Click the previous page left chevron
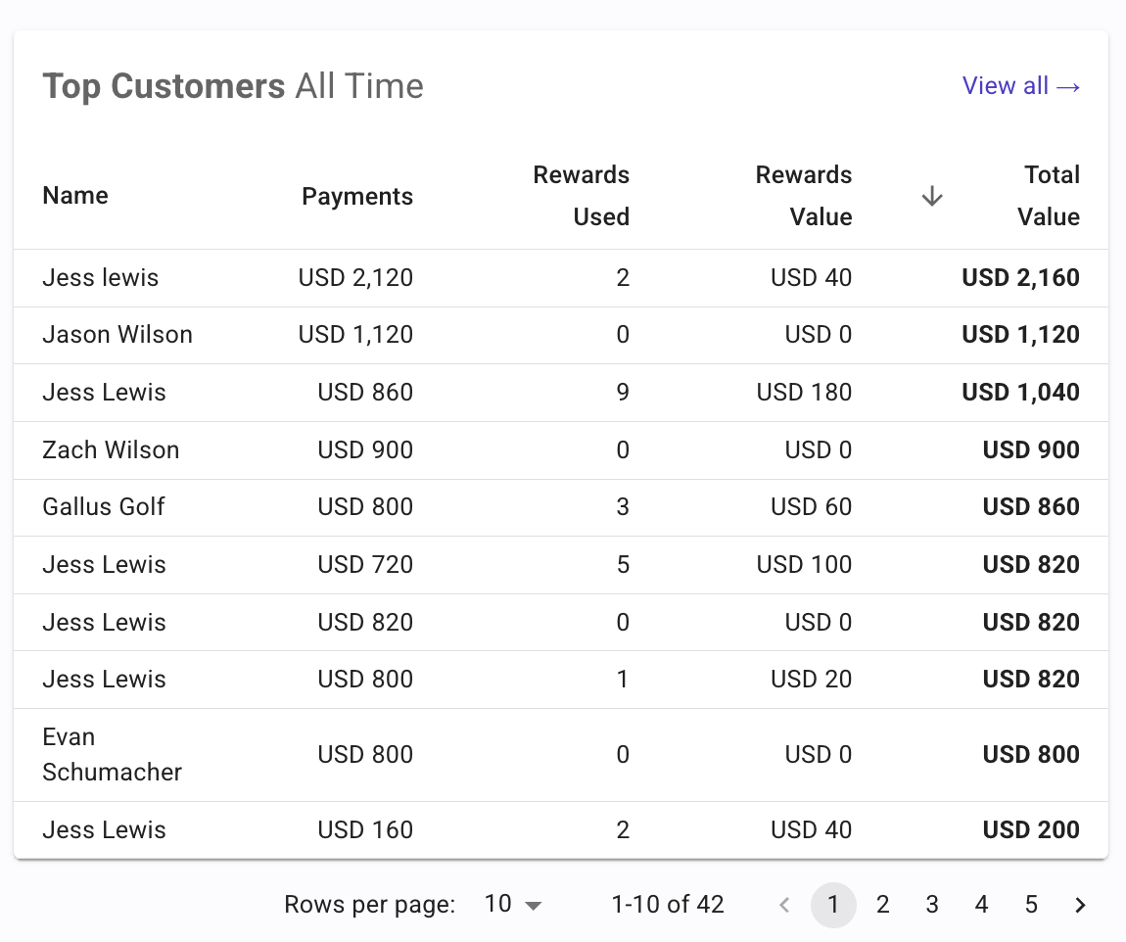Viewport: 1126px width, 942px height. pos(783,905)
